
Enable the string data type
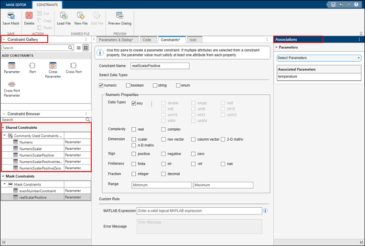point(155,85)
